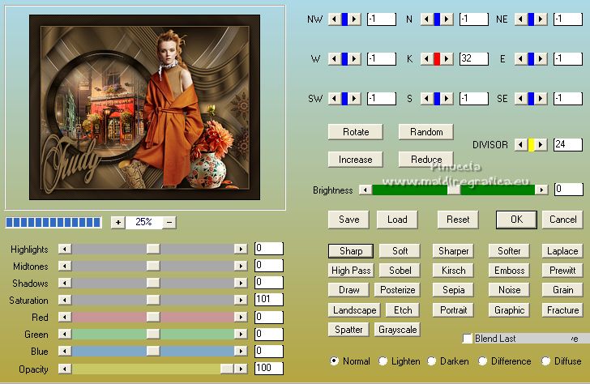The width and height of the screenshot is (590, 384).
Task: Click the K value field showing 32
Action: (474, 58)
